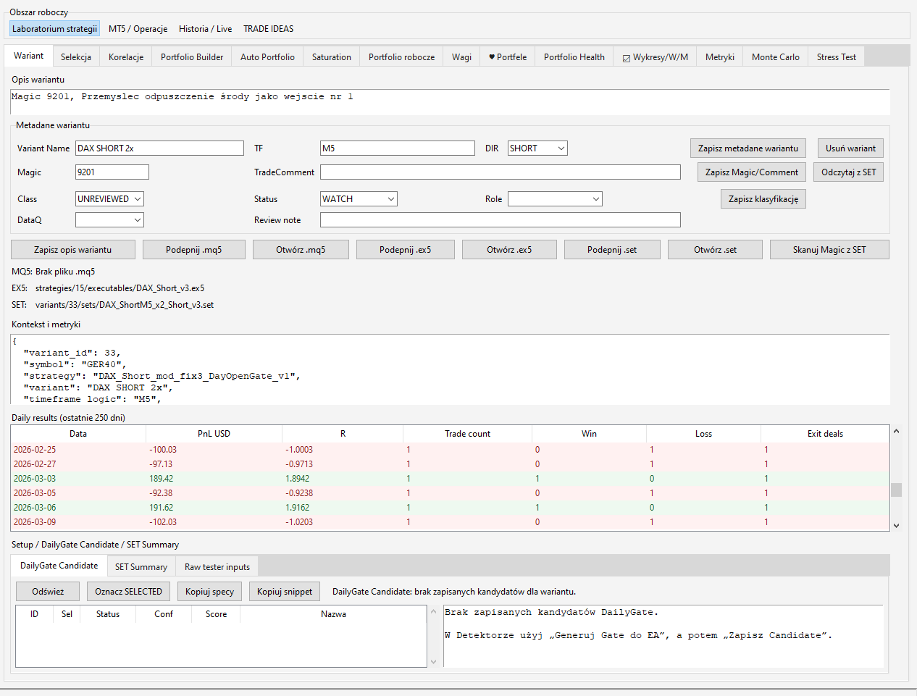The height and width of the screenshot is (696, 917).
Task: Save classification with Zapisz klasyfikację
Action: [x=763, y=199]
